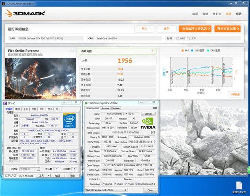The width and height of the screenshot is (250, 196).
Task: Expand the arrow beside CPU-Z 工具 button
Action: point(49,175)
